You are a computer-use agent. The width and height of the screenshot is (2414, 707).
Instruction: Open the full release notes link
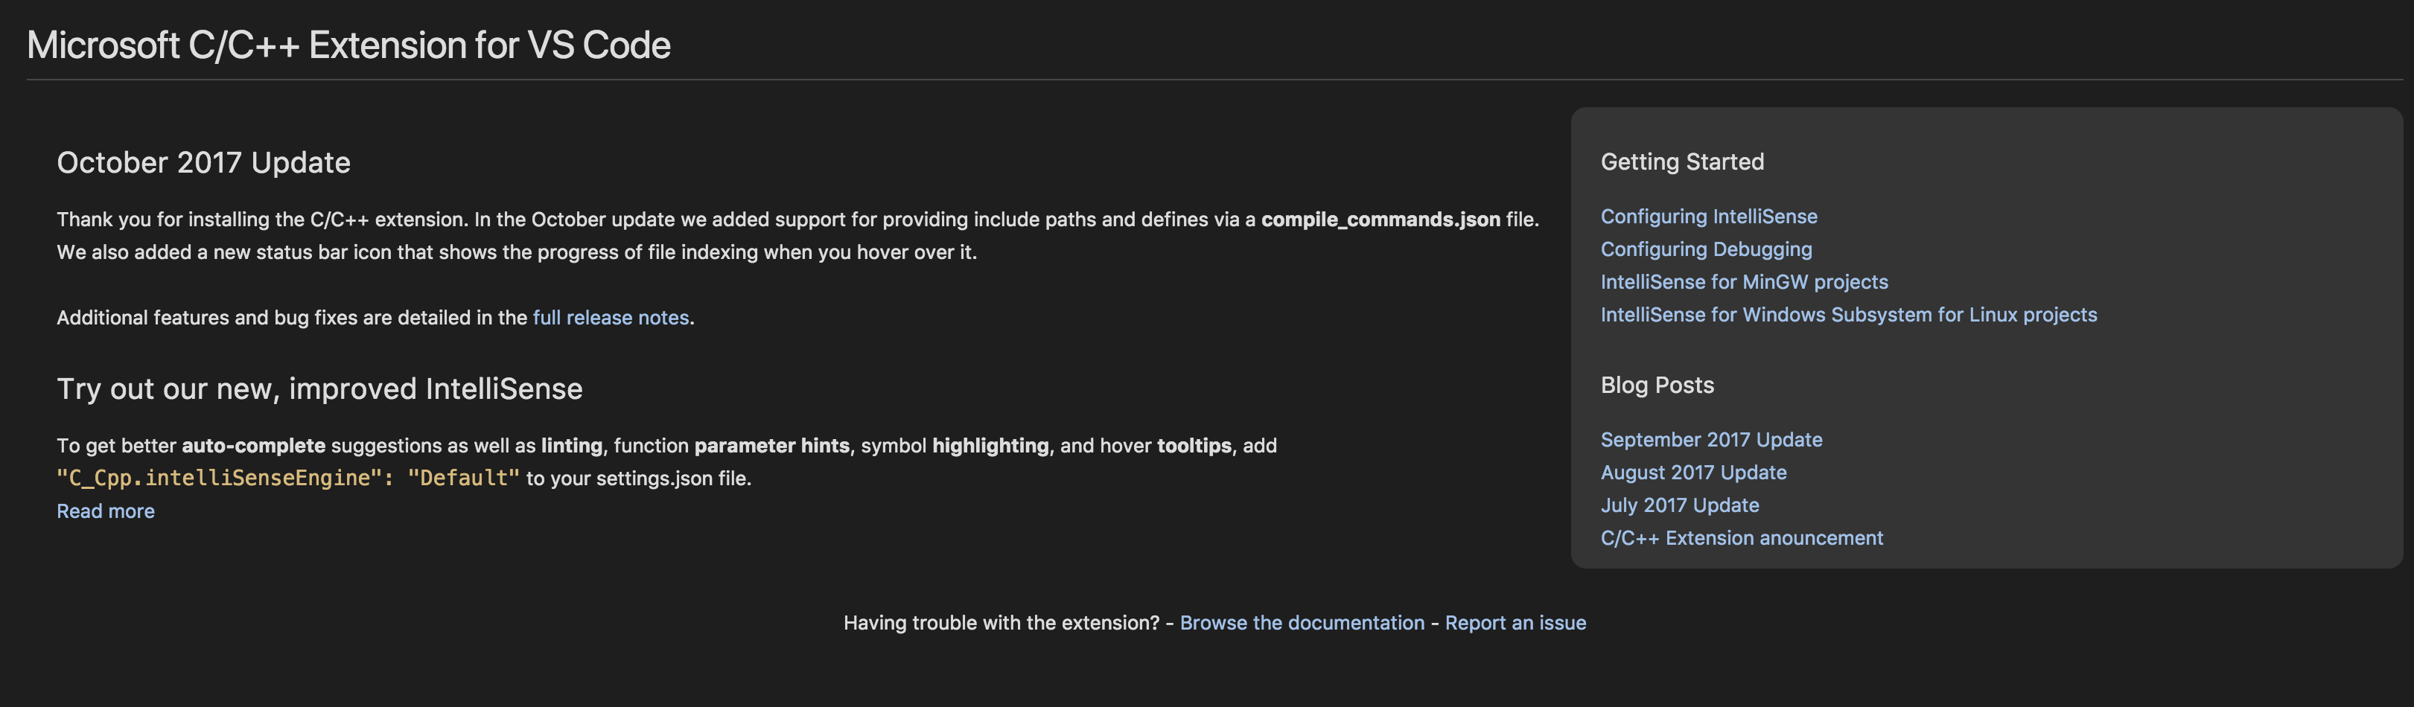(x=610, y=318)
